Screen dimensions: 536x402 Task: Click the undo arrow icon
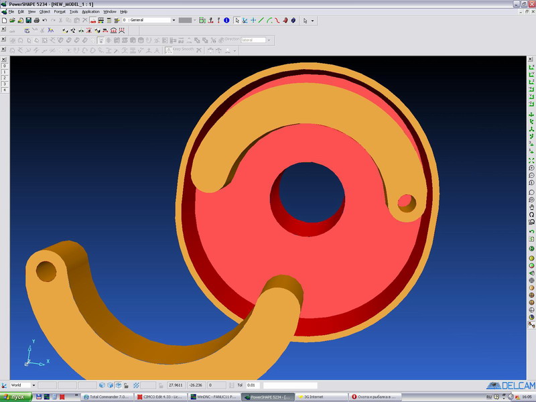44,21
